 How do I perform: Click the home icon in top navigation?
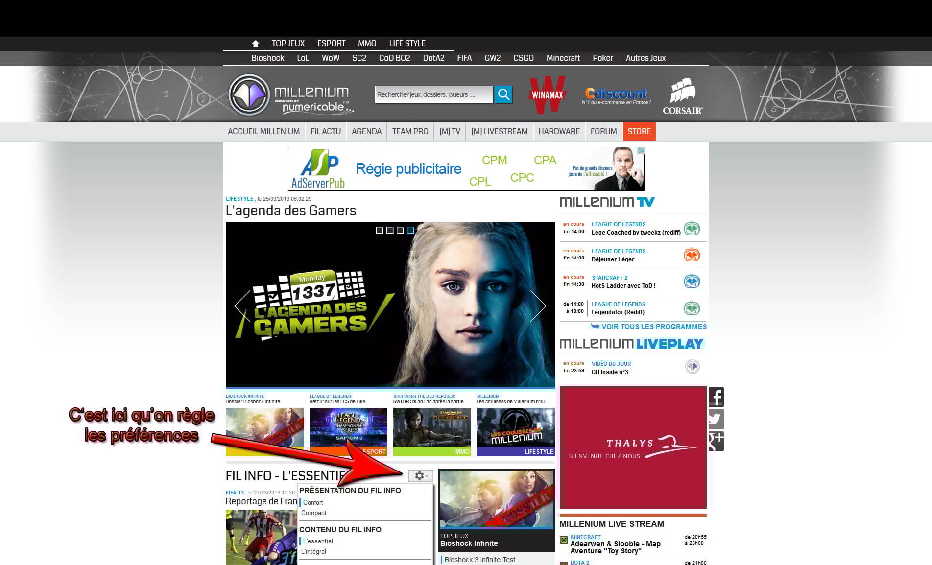pyautogui.click(x=255, y=43)
